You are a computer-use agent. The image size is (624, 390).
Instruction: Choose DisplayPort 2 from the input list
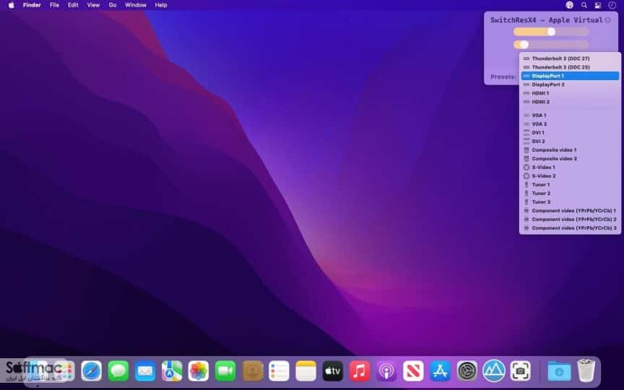[x=570, y=84]
